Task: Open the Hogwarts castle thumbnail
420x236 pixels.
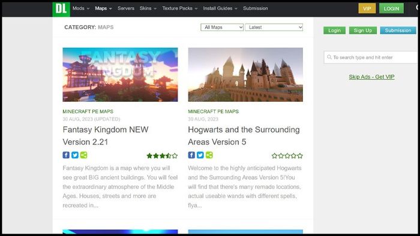Action: pyautogui.click(x=245, y=74)
